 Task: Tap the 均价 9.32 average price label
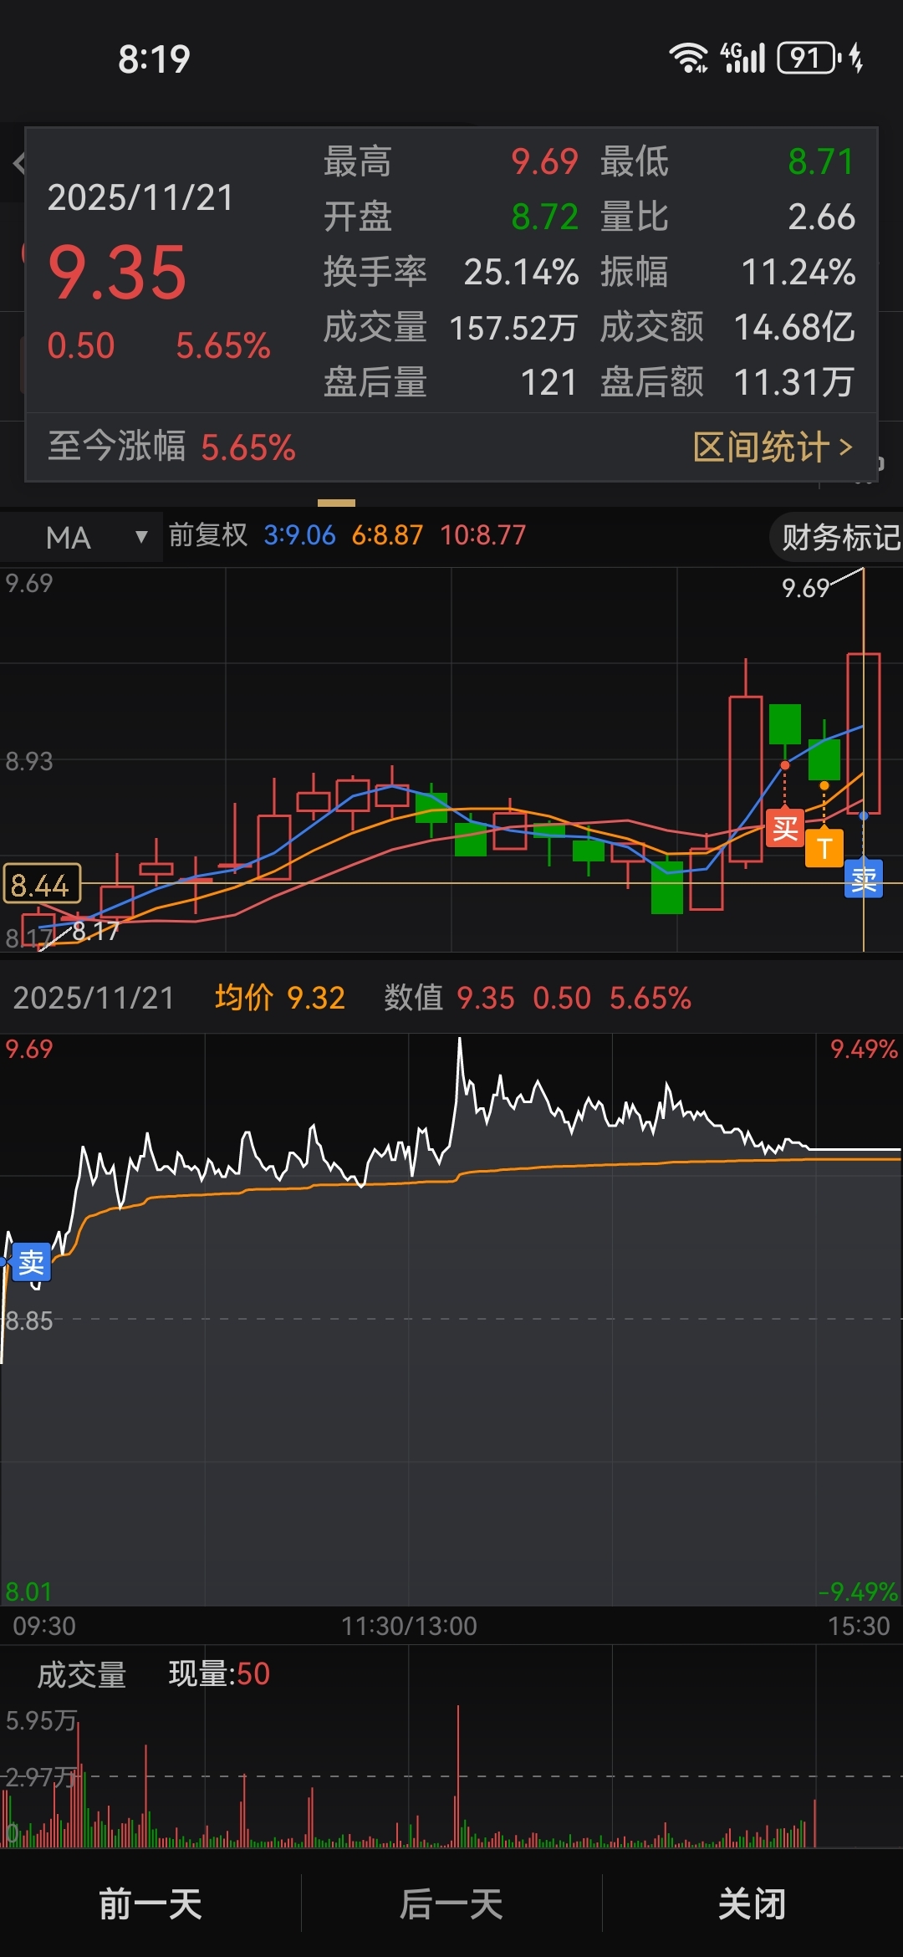[280, 997]
